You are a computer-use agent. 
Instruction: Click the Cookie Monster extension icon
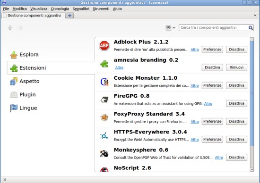pos(104,82)
